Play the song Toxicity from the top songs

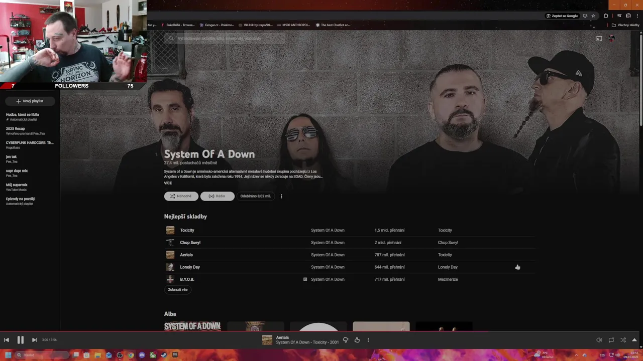click(187, 230)
